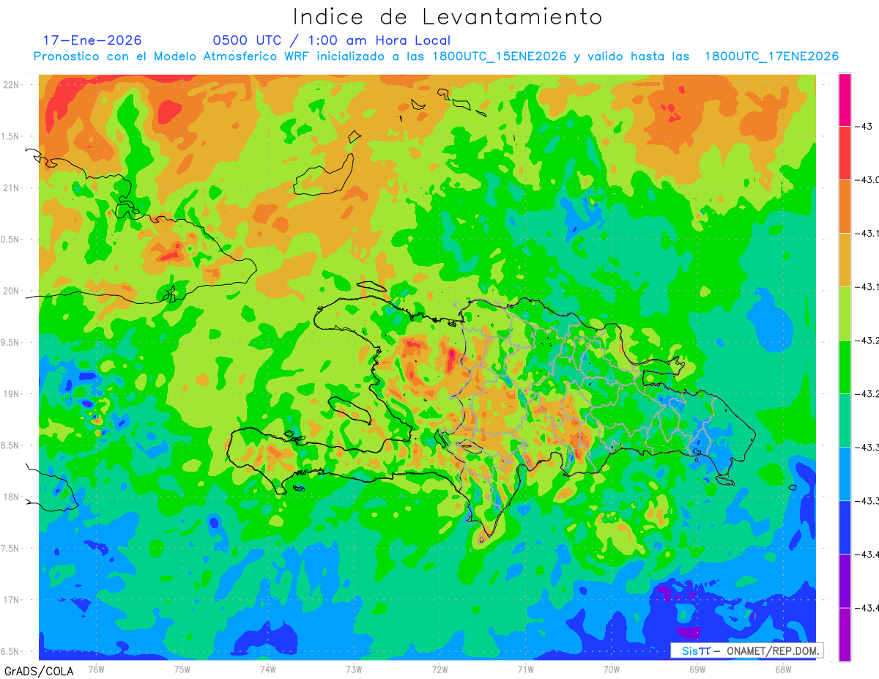879x679 pixels.
Task: Click the 'SisTT - ONAMET/REP.DOM.' attribution box
Action: click(x=746, y=650)
